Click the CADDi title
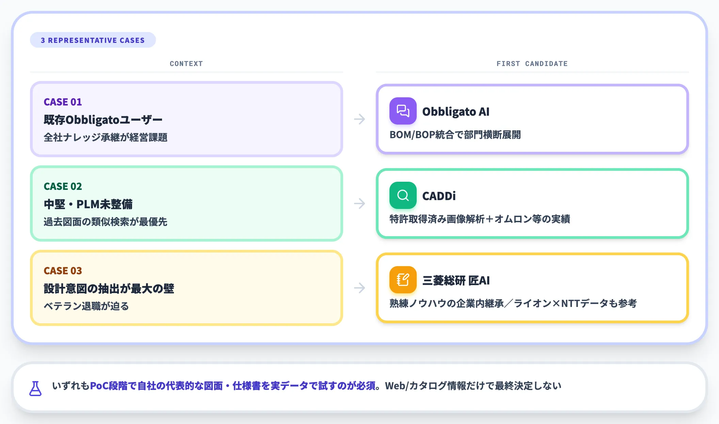This screenshot has width=719, height=424. pos(439,196)
